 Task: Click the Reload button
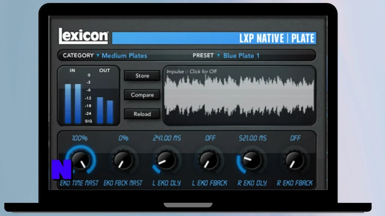(x=142, y=114)
